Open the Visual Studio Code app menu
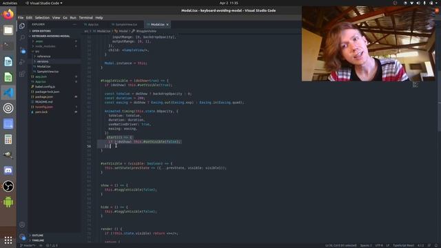This screenshot has height=248, width=441. click(44, 3)
